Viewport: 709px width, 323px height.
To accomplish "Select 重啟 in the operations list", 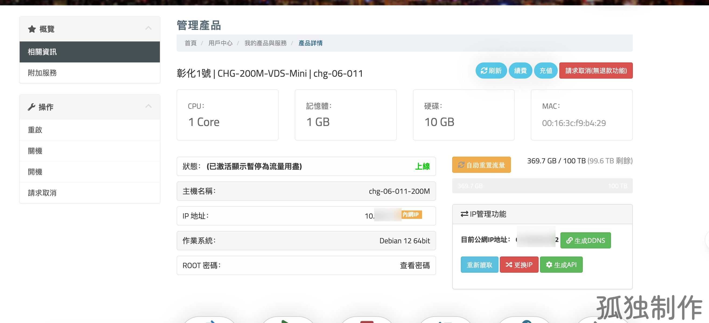I will click(x=90, y=130).
